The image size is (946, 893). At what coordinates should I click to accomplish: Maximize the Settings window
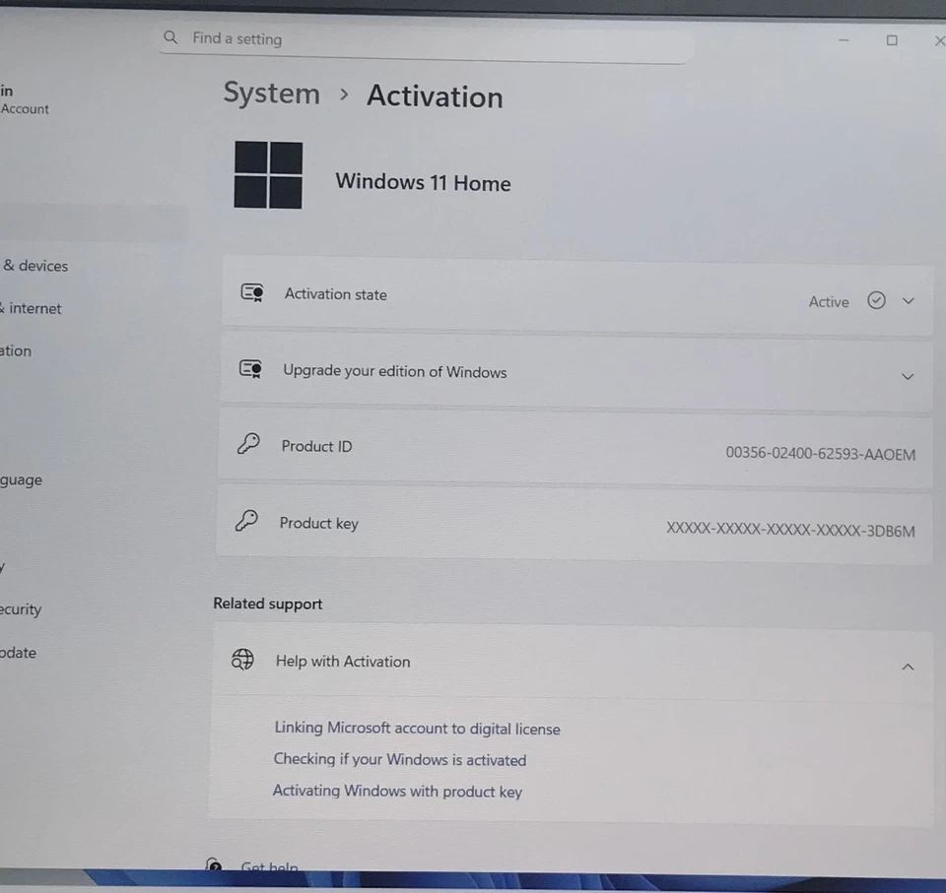point(892,40)
